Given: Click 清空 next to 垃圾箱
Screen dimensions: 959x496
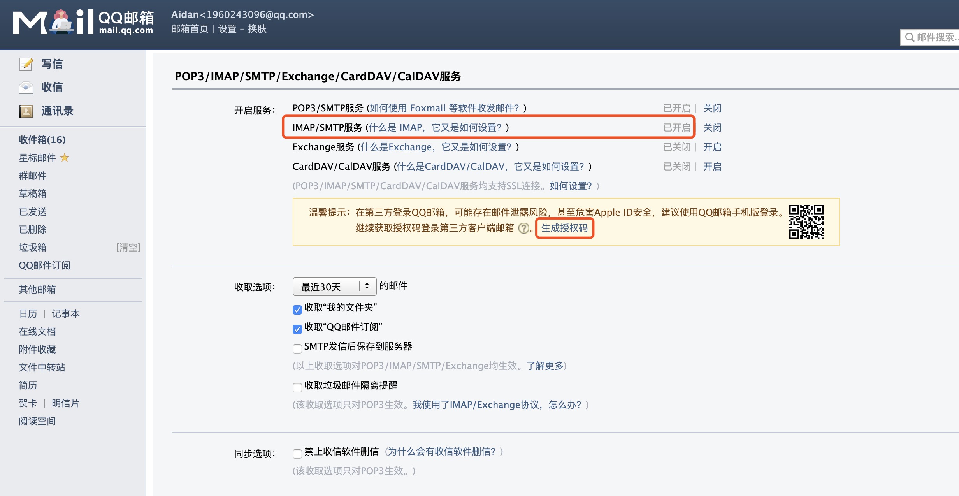Looking at the screenshot, I should point(128,247).
